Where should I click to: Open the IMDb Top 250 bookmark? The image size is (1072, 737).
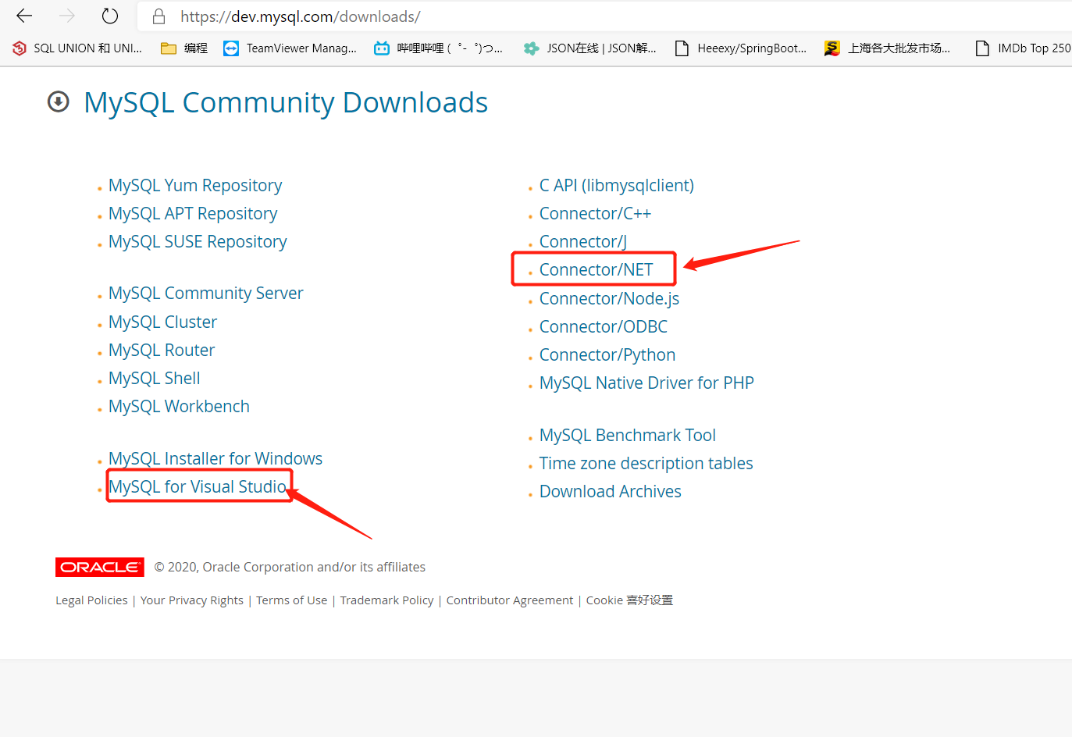coord(1023,48)
